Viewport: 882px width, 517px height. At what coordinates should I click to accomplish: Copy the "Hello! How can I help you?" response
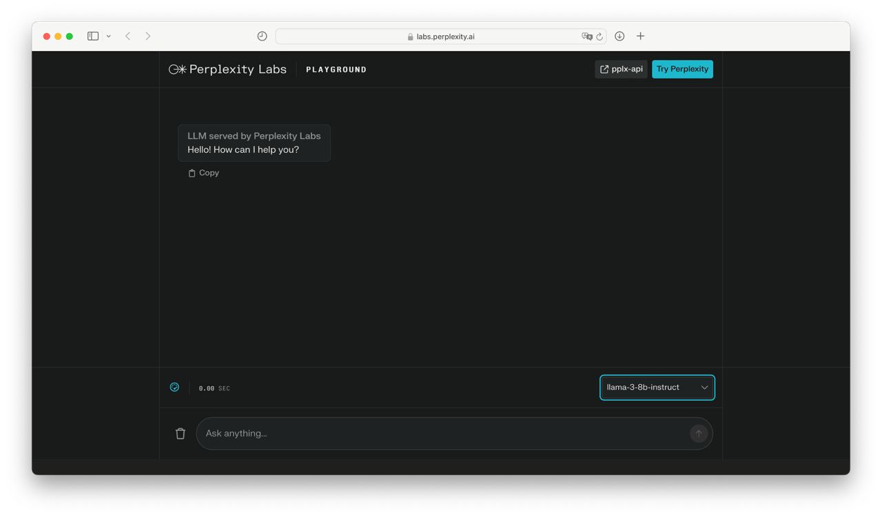coord(203,173)
